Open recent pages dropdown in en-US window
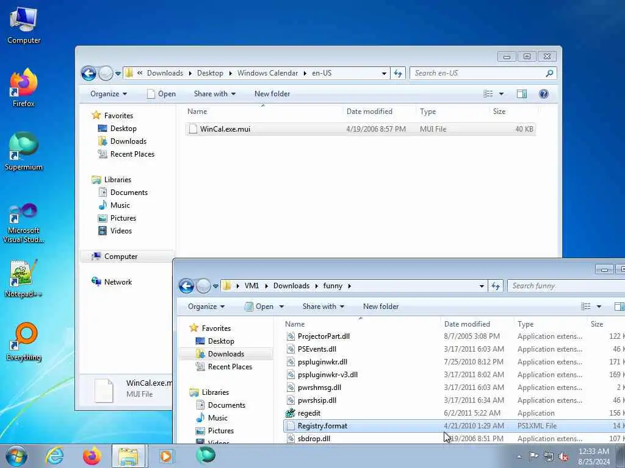Image resolution: width=625 pixels, height=468 pixels. pyautogui.click(x=118, y=74)
